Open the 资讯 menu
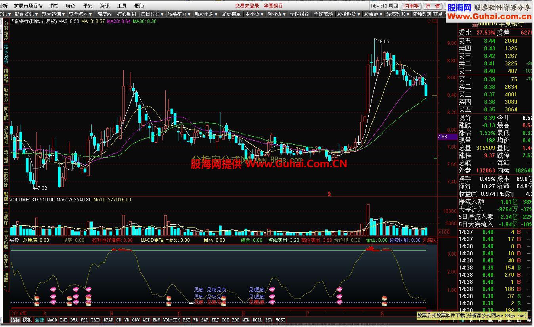Screen dimensions: 534x327 click(105, 6)
